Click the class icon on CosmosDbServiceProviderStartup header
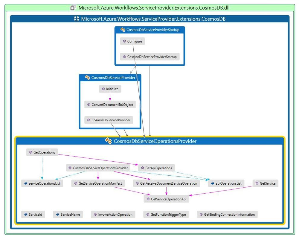 click(x=122, y=30)
